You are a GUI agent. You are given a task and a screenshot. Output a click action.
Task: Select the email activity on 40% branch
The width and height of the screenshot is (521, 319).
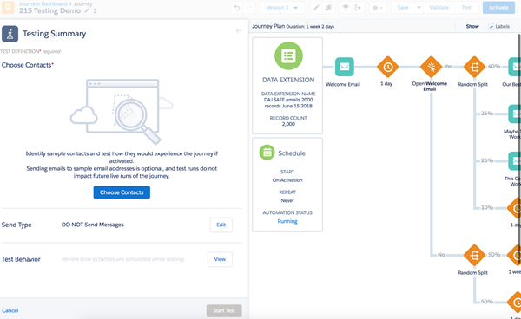[x=515, y=67]
